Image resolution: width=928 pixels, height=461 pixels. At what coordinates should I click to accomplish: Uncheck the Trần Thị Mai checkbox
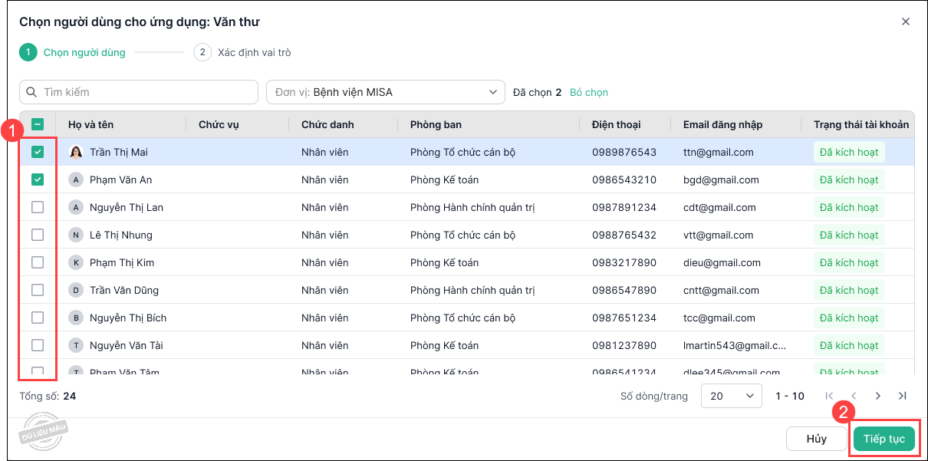(38, 152)
